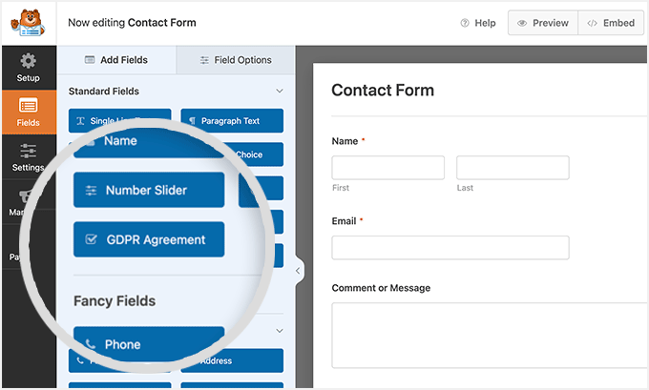Image resolution: width=649 pixels, height=390 pixels.
Task: Click the Name field label
Action: 345,141
